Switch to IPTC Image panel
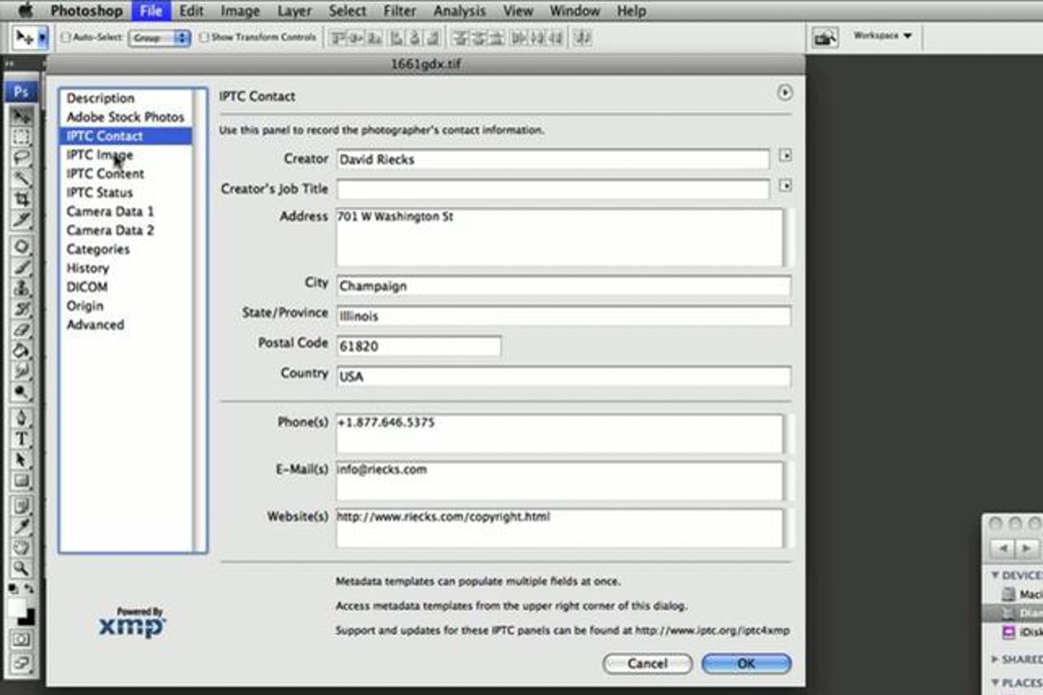1043x695 pixels. coord(100,155)
